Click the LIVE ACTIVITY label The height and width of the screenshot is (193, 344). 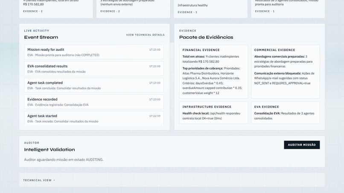pyautogui.click(x=37, y=31)
